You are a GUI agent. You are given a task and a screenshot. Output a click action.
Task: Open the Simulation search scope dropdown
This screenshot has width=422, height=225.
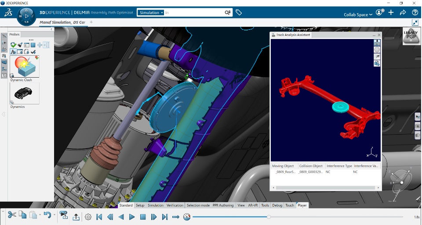(151, 13)
